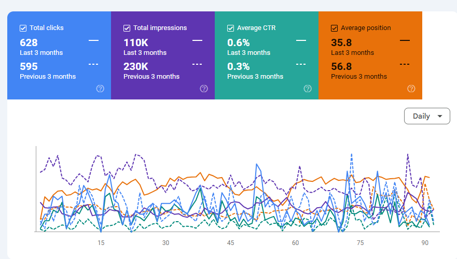Click the 90 mark on chart x-axis
Viewport: 457px width, 259px height.
click(x=425, y=243)
